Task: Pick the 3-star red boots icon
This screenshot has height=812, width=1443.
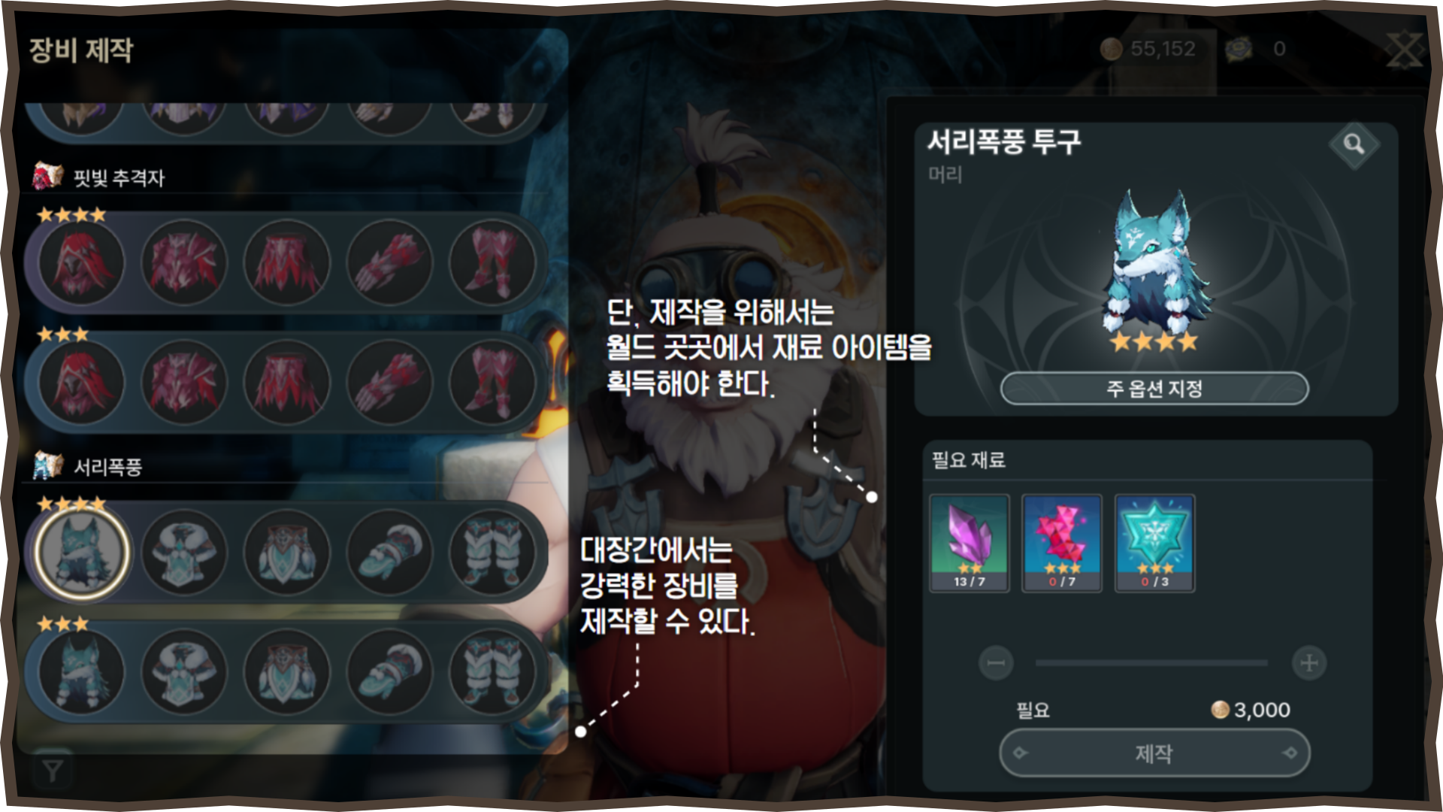Action: pos(492,381)
